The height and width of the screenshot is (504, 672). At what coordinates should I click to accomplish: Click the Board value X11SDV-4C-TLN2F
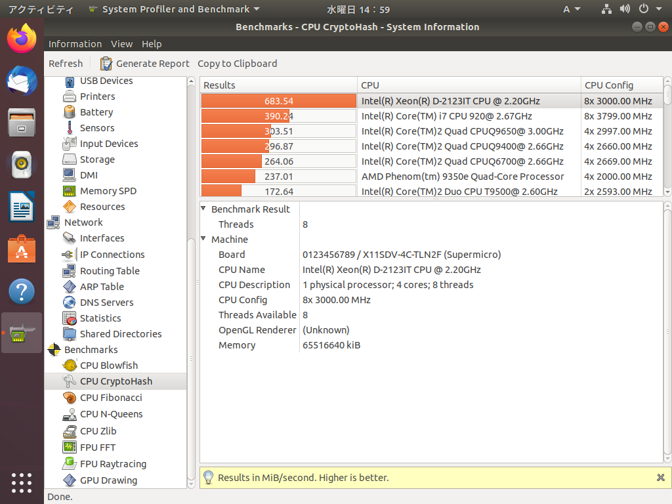pyautogui.click(x=402, y=255)
